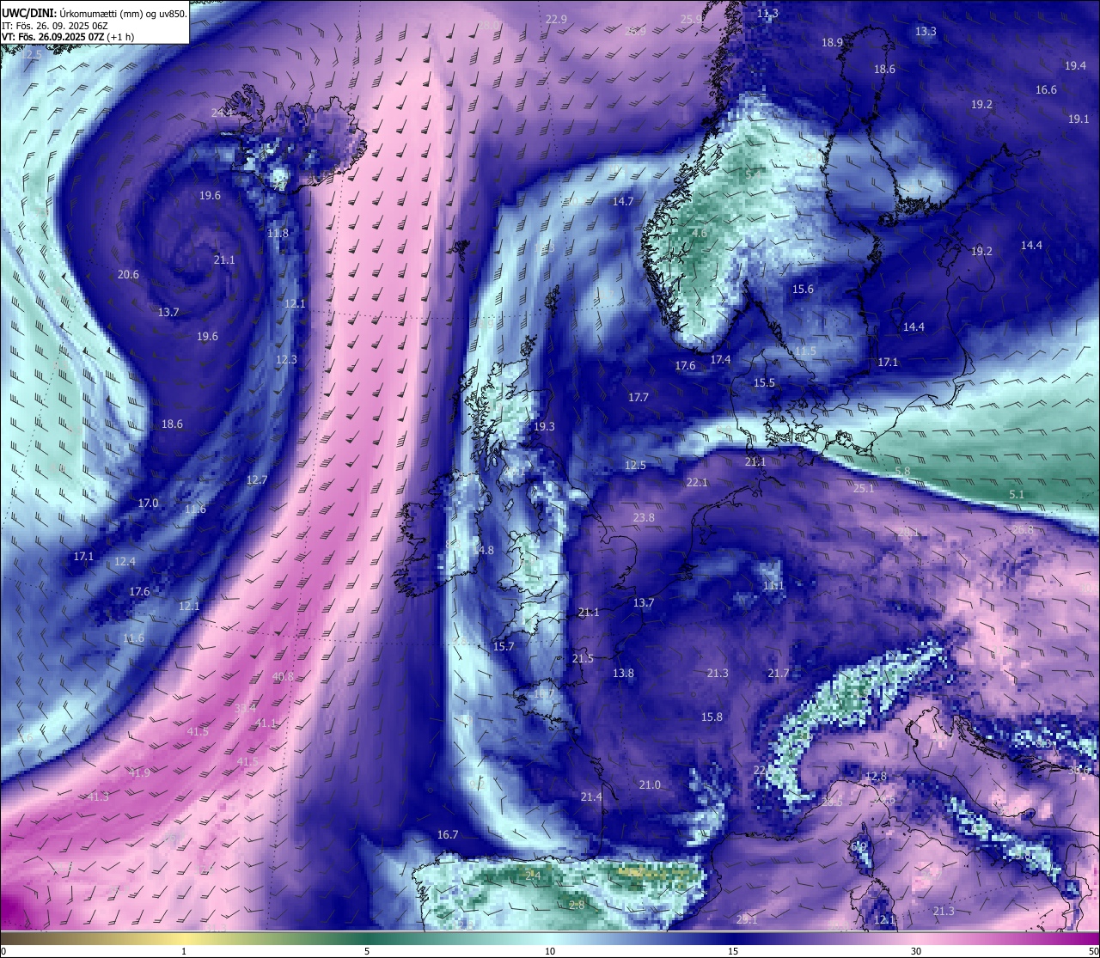Click the 15.6 value on the map
The width and height of the screenshot is (1100, 958).
tap(803, 289)
